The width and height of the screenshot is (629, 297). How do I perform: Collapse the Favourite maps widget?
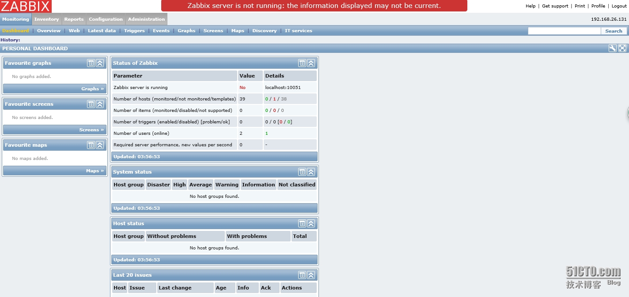[x=100, y=145]
